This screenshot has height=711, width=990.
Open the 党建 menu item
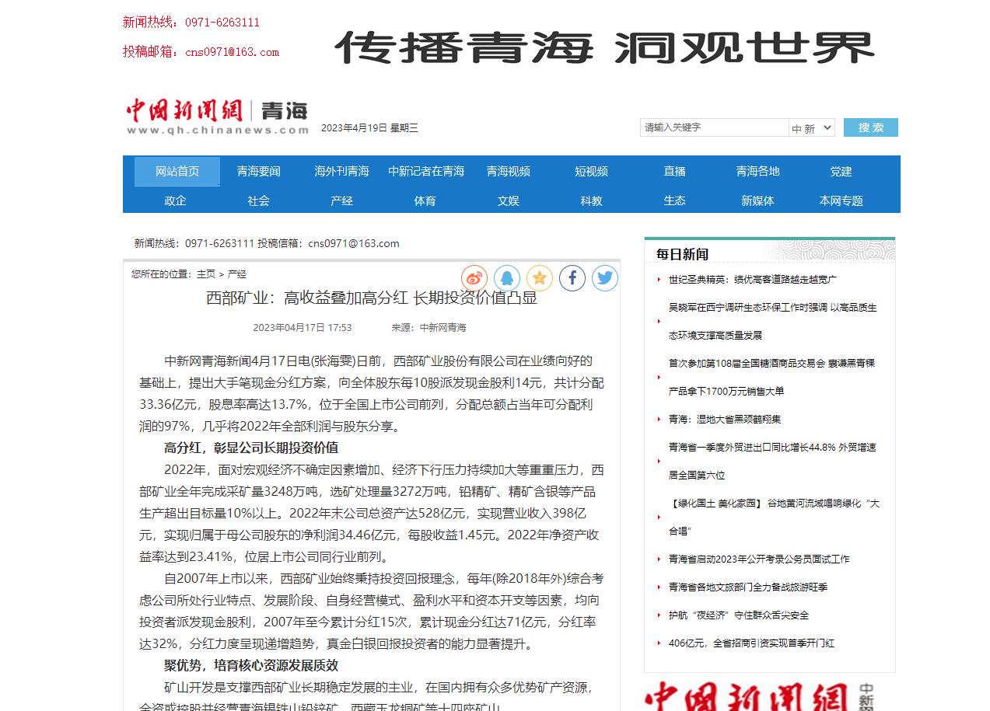[x=841, y=172]
